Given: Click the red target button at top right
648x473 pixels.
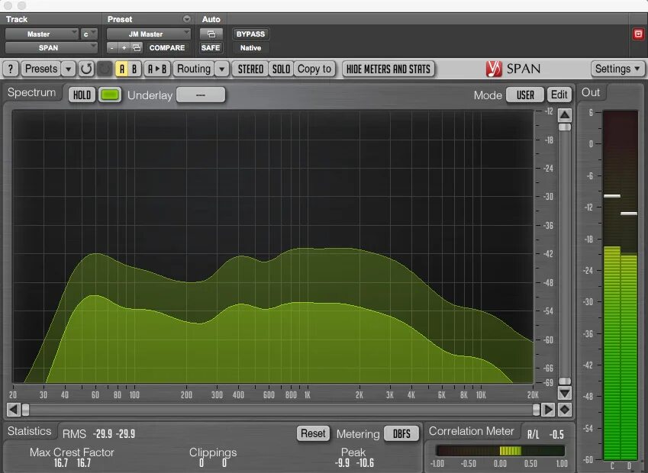Looking at the screenshot, I should click(638, 34).
